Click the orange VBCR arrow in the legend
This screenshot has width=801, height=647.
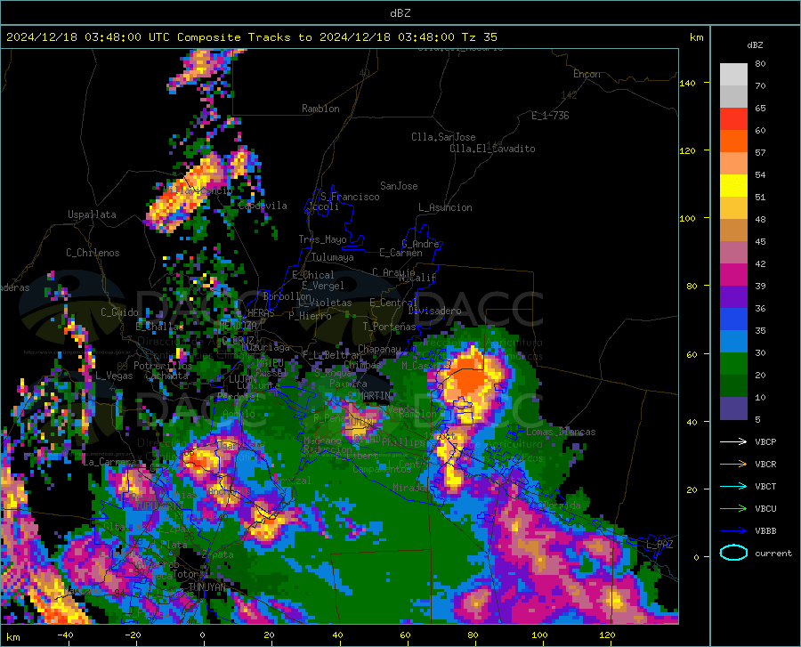point(733,465)
